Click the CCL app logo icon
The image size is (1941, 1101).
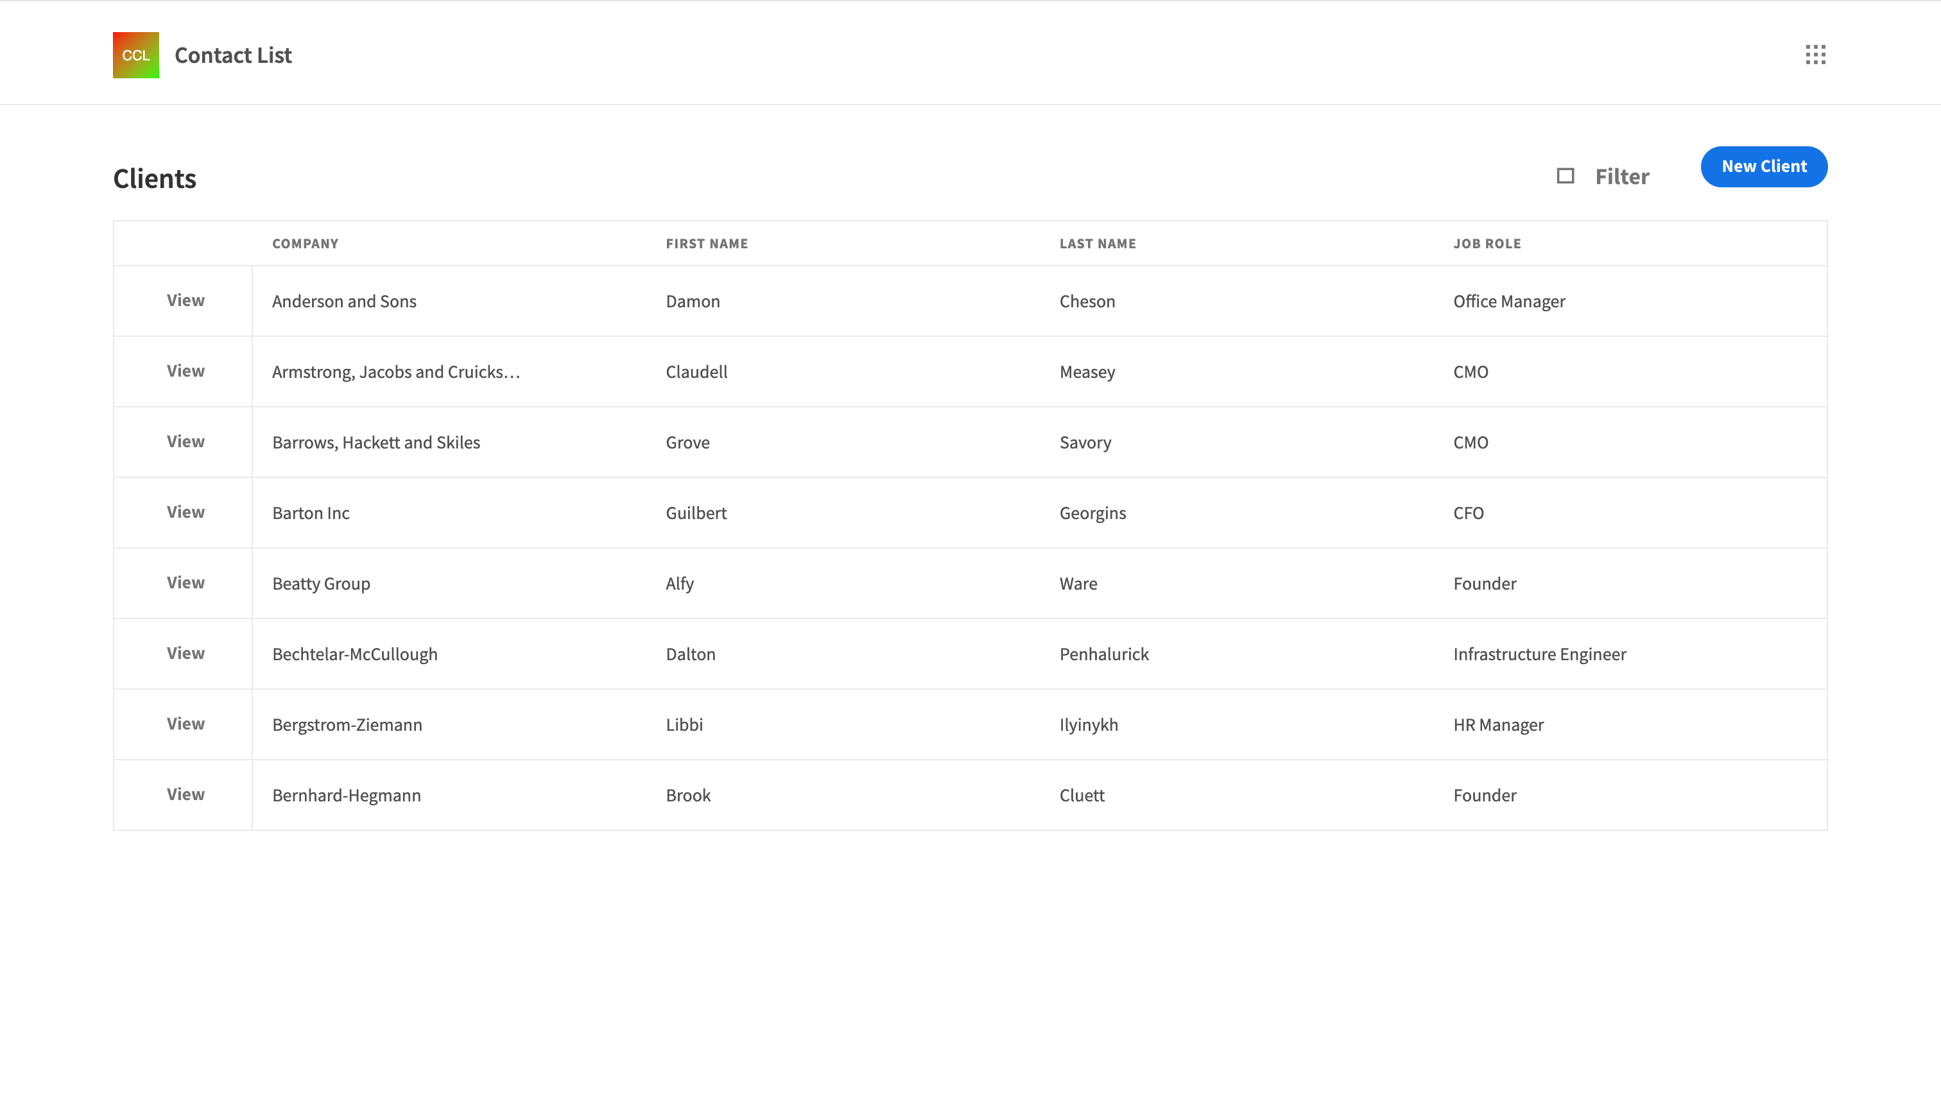pos(135,55)
